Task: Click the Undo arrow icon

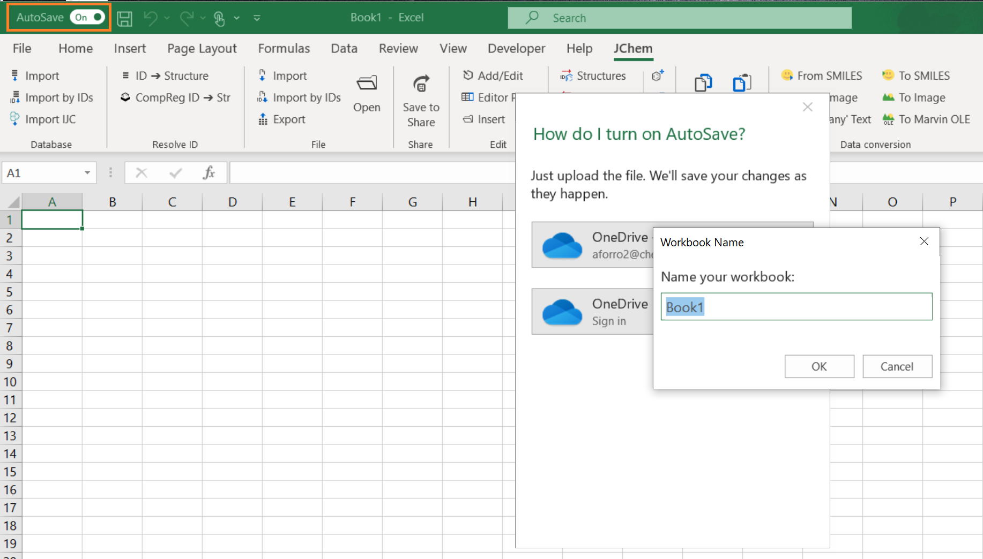Action: tap(151, 18)
